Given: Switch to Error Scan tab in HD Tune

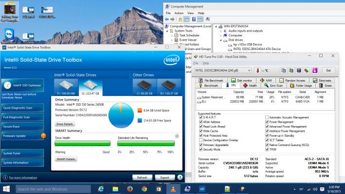Looking at the screenshot, I should coord(273,85).
